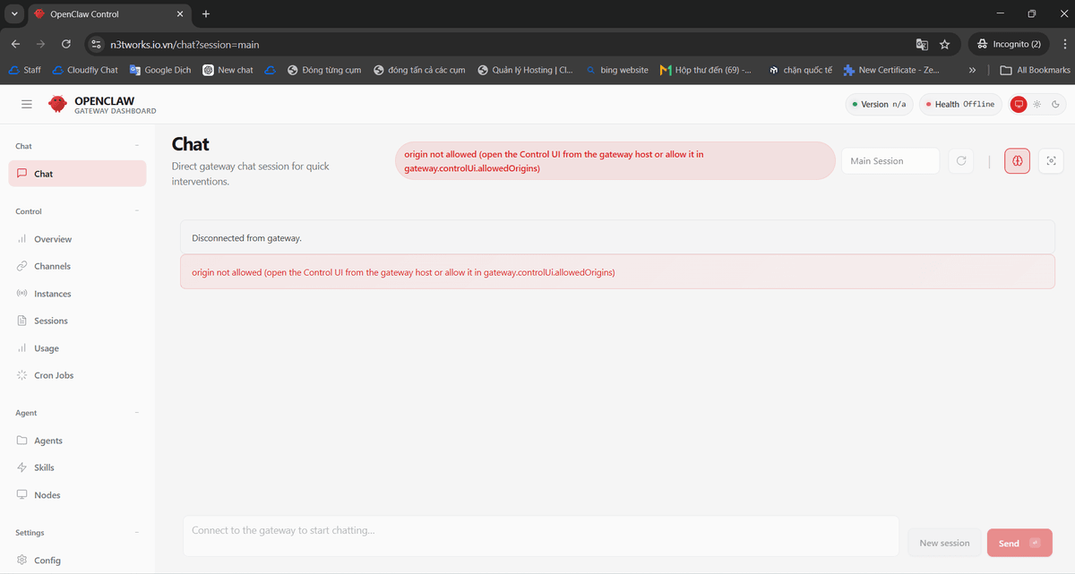1075x574 pixels.
Task: Select the Overview menu item
Action: [53, 239]
